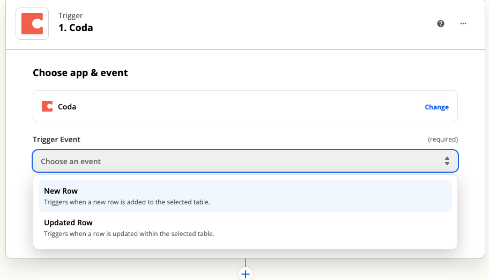Open help with the question mark icon
The height and width of the screenshot is (280, 489).
(441, 24)
